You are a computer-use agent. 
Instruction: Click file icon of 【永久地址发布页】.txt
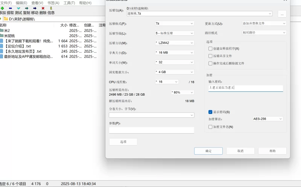coord(2,51)
